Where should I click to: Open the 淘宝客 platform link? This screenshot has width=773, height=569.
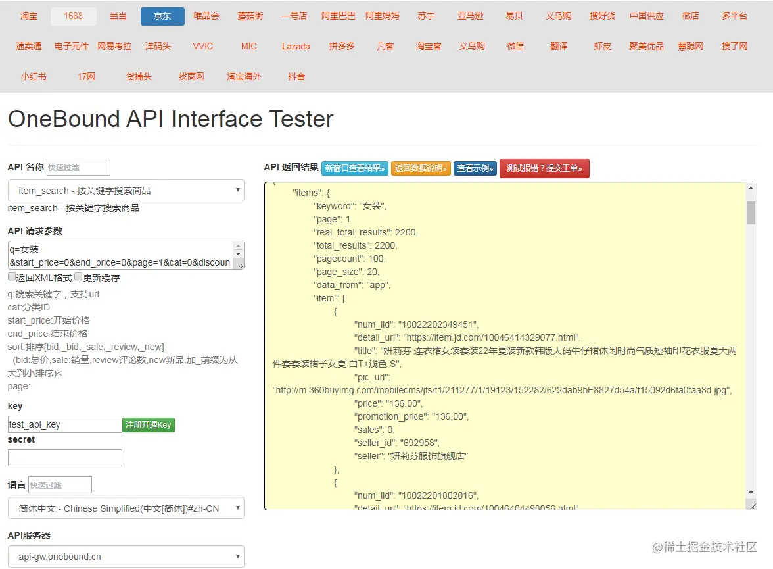click(429, 47)
